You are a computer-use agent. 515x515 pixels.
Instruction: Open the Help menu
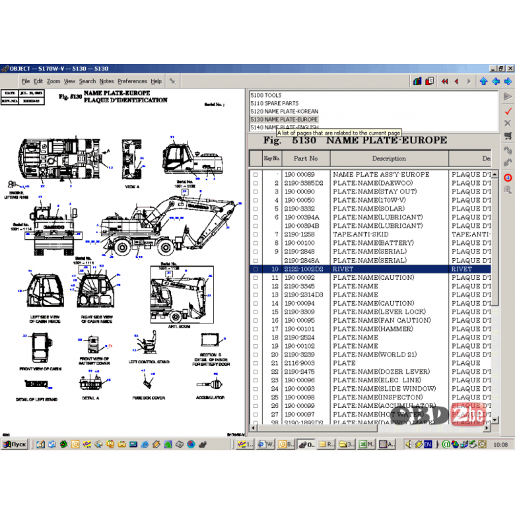156,81
